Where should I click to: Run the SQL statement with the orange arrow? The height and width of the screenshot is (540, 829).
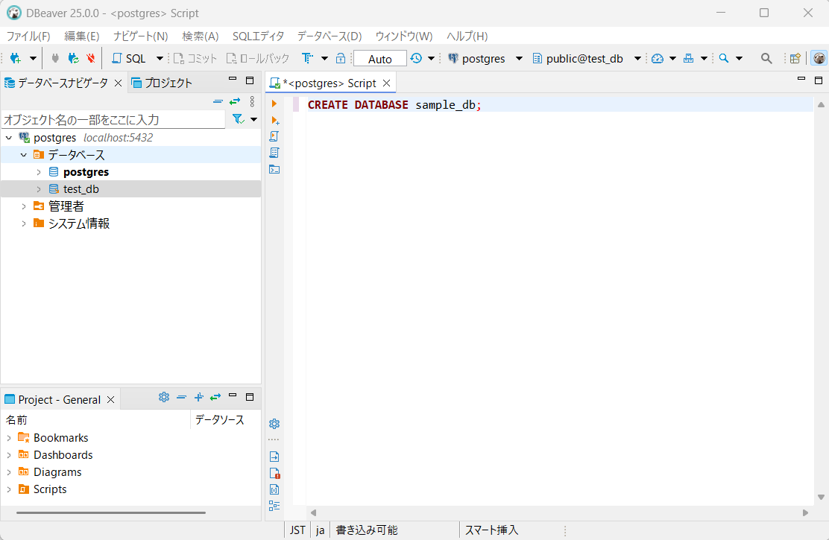274,104
